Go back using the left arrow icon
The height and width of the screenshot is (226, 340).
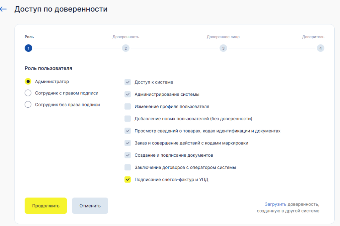pos(3,9)
